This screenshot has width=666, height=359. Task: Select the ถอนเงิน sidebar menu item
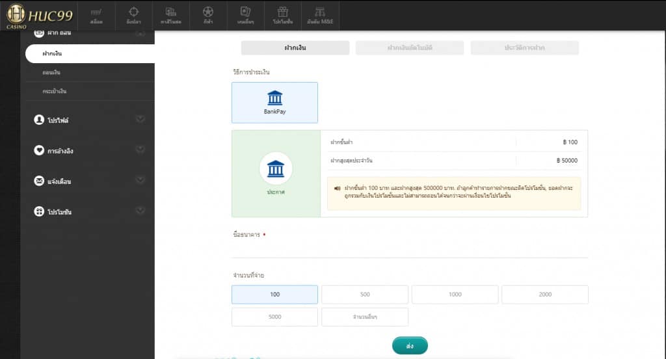[90, 73]
